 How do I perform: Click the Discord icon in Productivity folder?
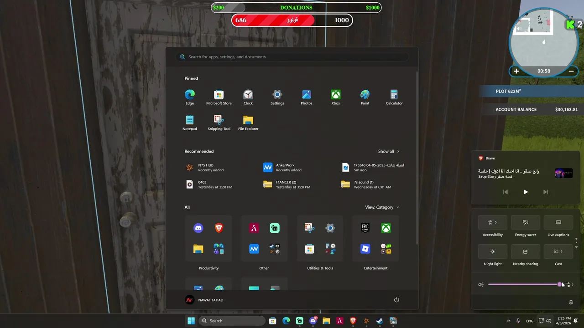[x=198, y=228]
